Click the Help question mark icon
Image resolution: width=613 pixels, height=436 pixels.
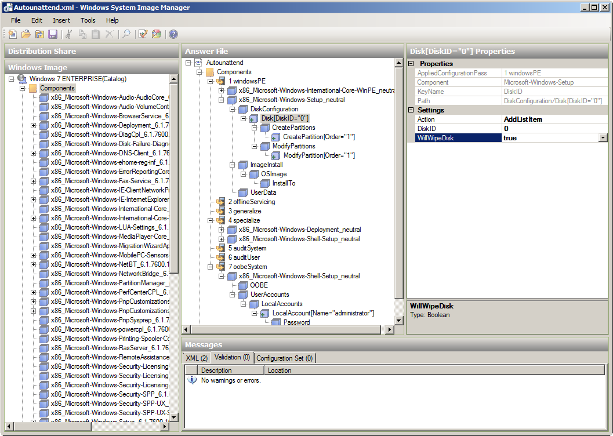173,34
